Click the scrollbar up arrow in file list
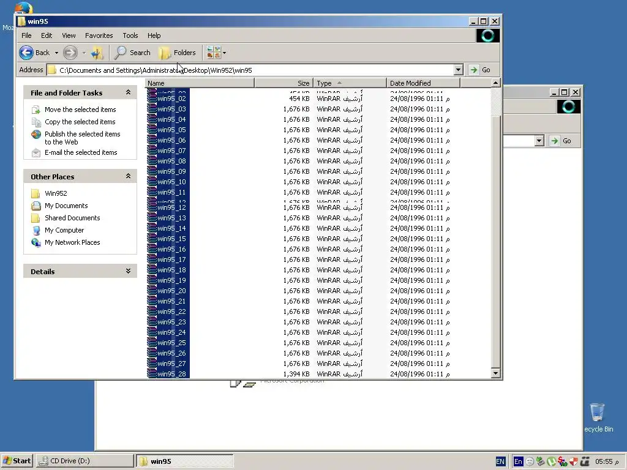Viewport: 627px width, 470px height. point(495,83)
